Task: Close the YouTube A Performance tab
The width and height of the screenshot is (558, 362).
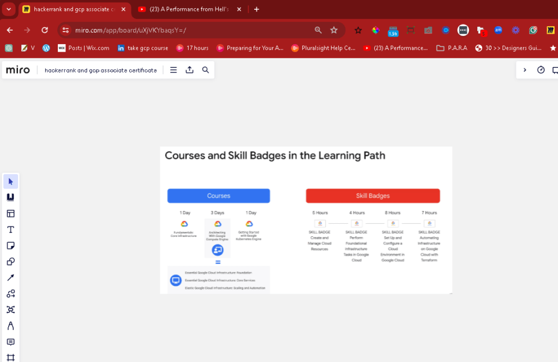Action: [x=239, y=9]
